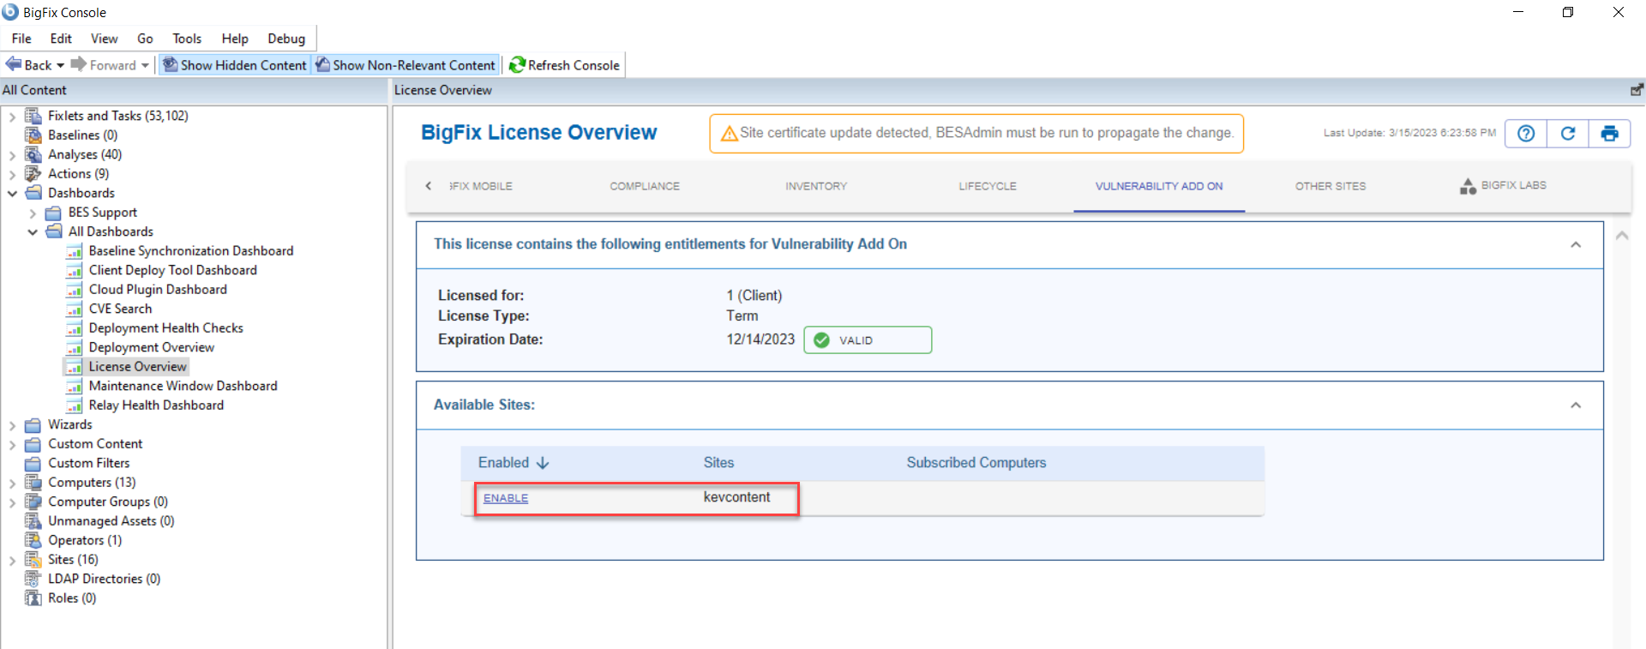Click the Subscribed Computers column header
Screen dimensions: 1646x649
point(976,463)
